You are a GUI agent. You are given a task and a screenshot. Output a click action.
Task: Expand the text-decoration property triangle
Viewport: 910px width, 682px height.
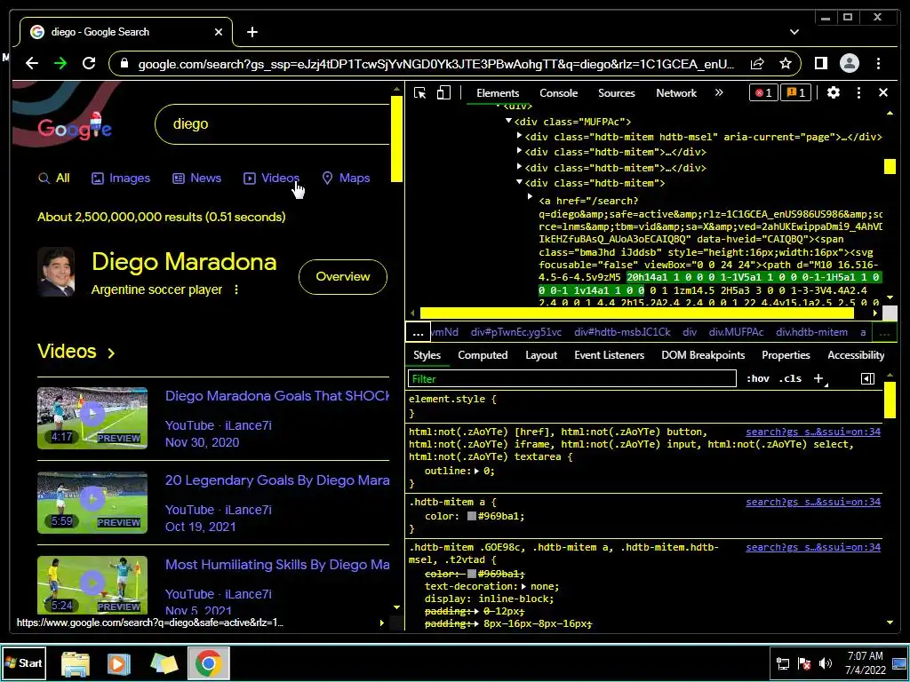[x=524, y=586]
